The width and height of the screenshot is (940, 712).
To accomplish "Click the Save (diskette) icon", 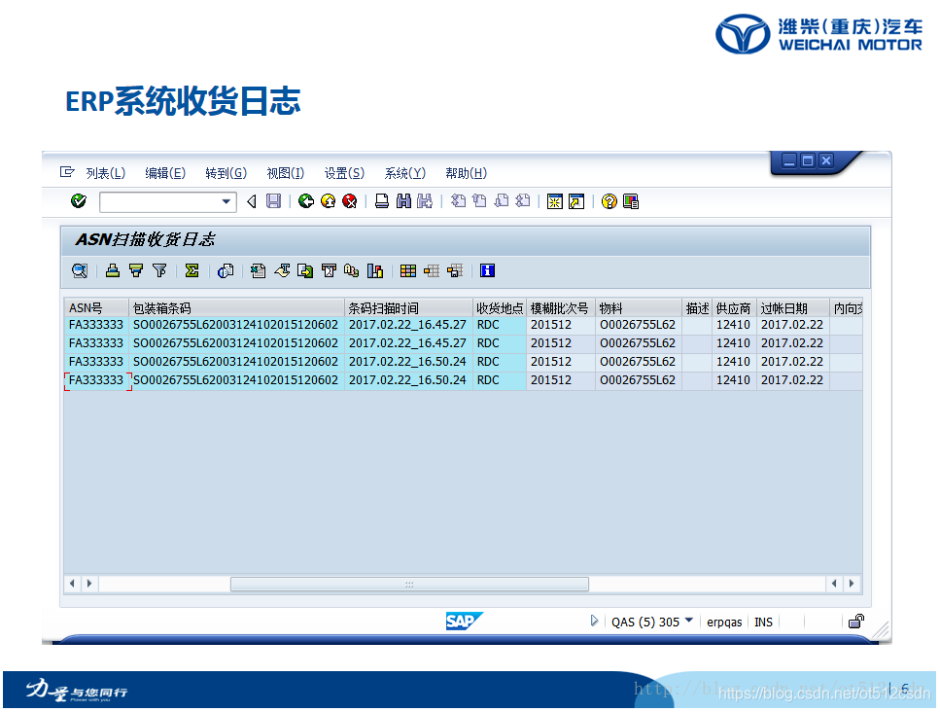I will 272,200.
